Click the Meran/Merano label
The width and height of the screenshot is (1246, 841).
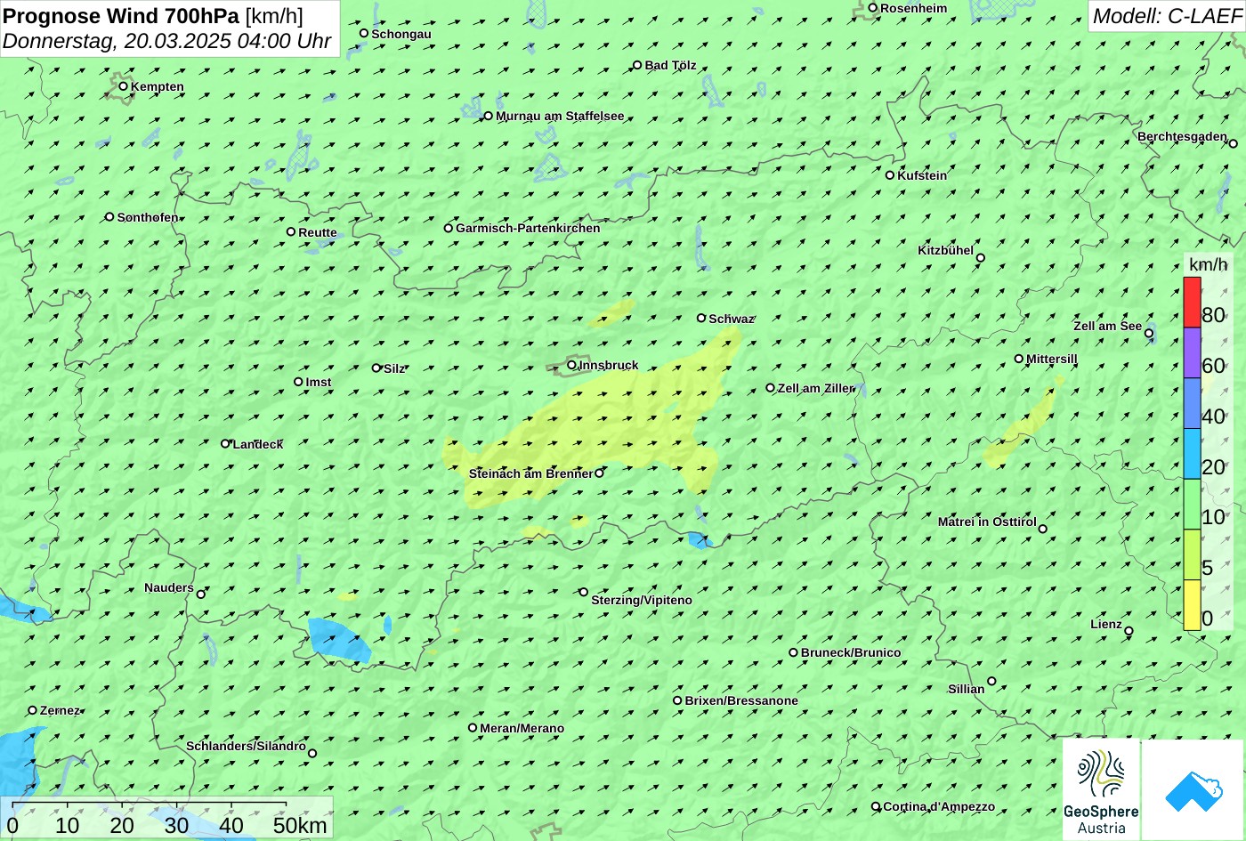click(522, 728)
